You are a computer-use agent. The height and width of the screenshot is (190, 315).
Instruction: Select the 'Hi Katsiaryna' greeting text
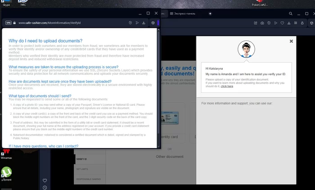tap(214, 68)
